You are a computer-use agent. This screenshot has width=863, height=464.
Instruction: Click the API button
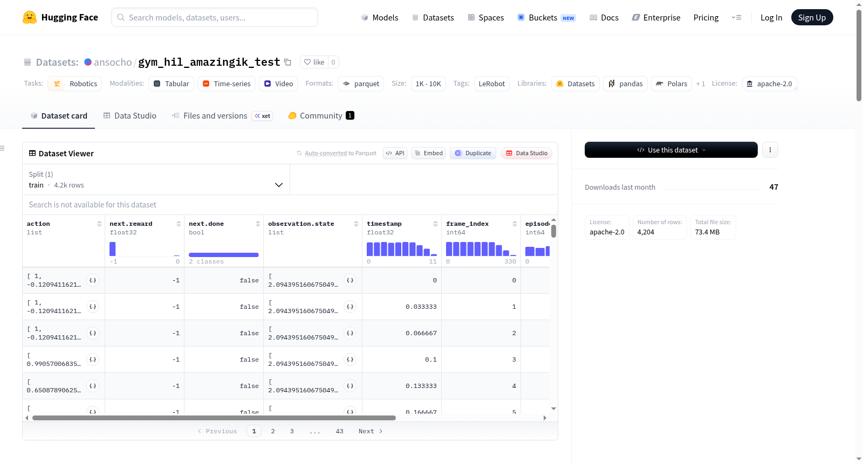pyautogui.click(x=395, y=153)
